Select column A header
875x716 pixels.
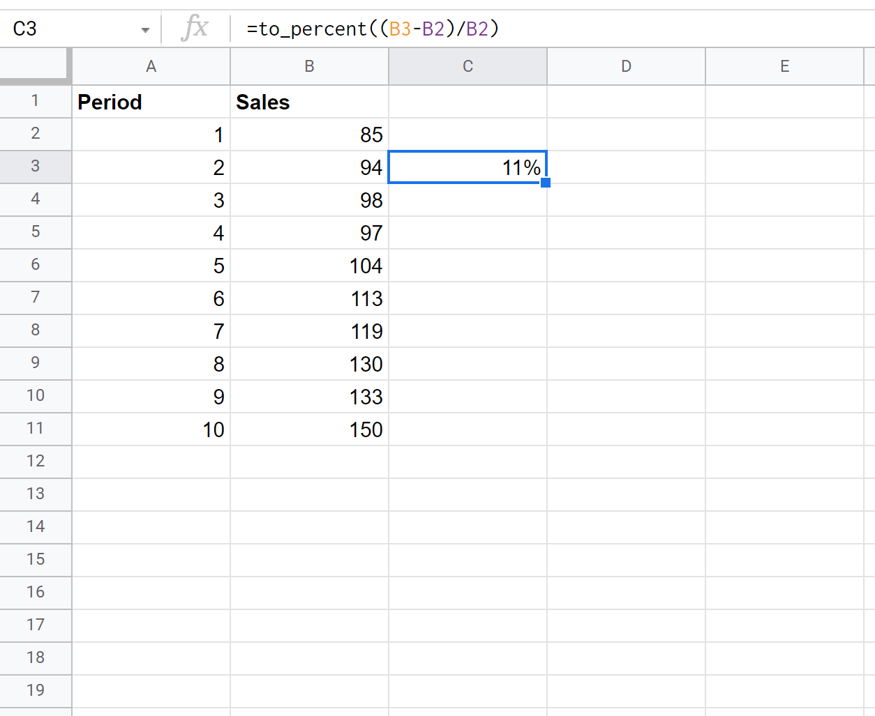click(151, 66)
